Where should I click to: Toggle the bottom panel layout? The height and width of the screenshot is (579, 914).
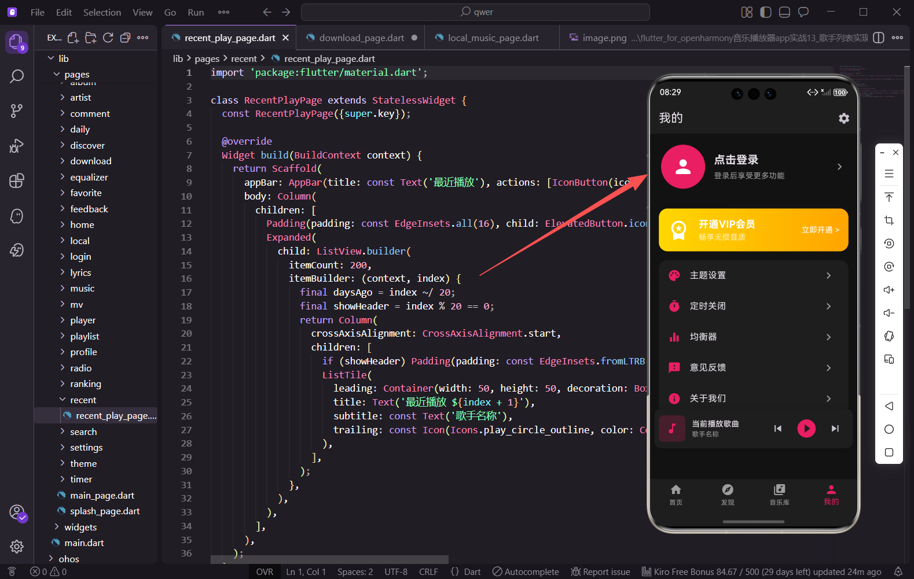(784, 12)
